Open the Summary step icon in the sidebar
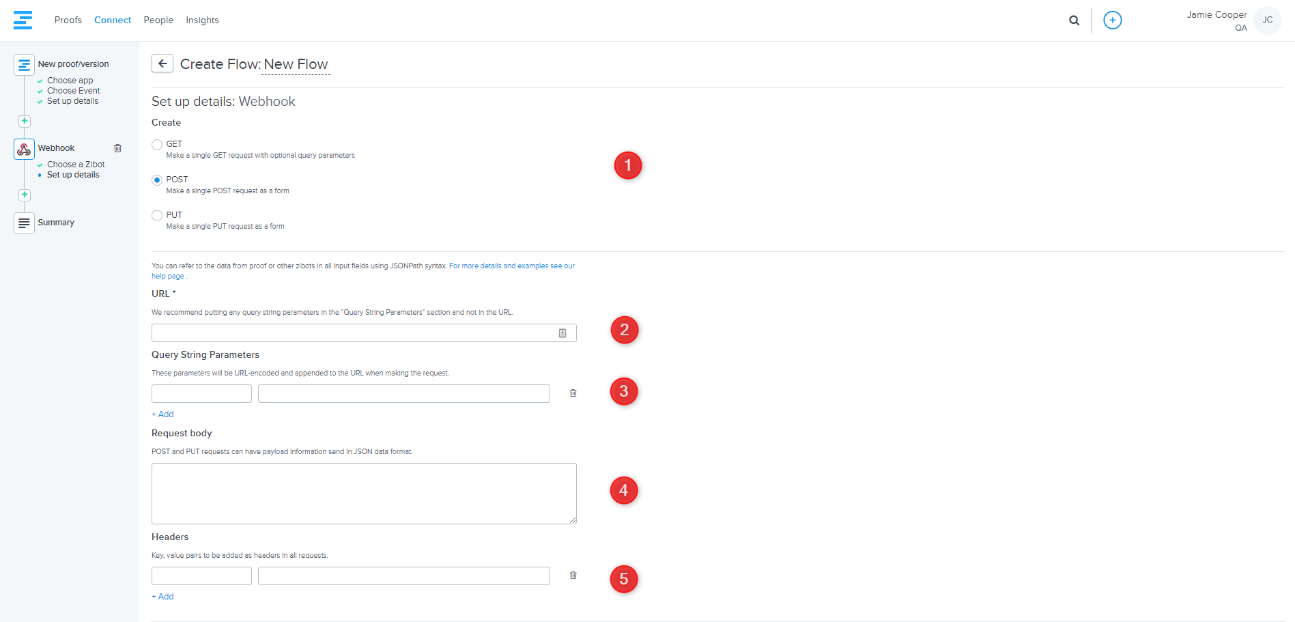This screenshot has width=1295, height=622. [24, 223]
